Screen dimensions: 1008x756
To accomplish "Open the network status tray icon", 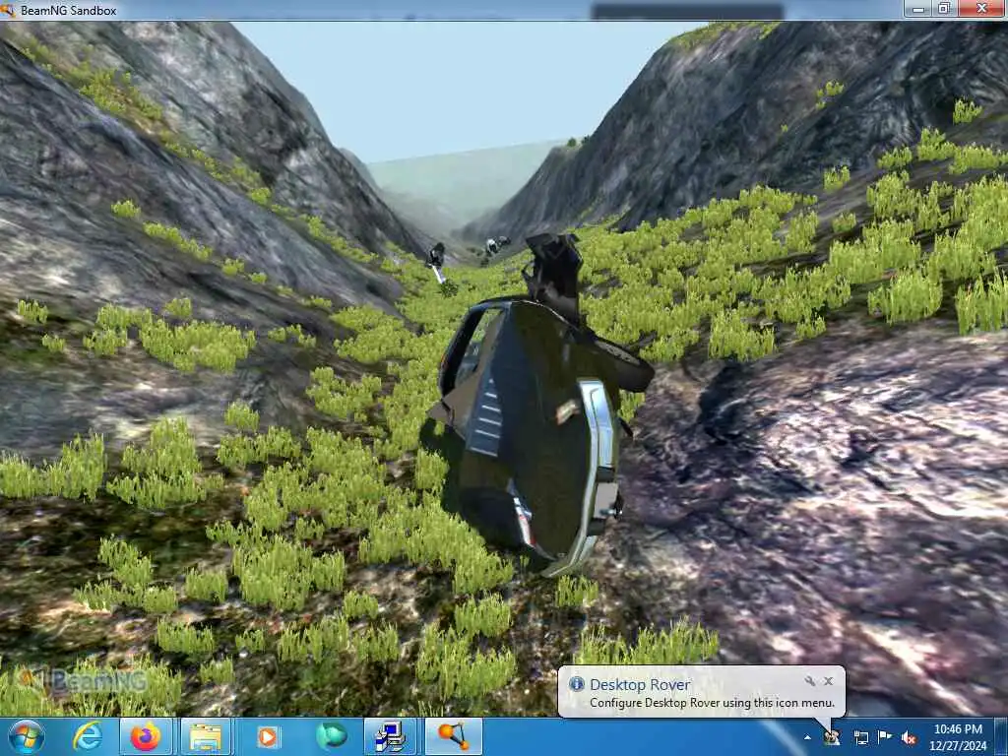I will [x=860, y=737].
